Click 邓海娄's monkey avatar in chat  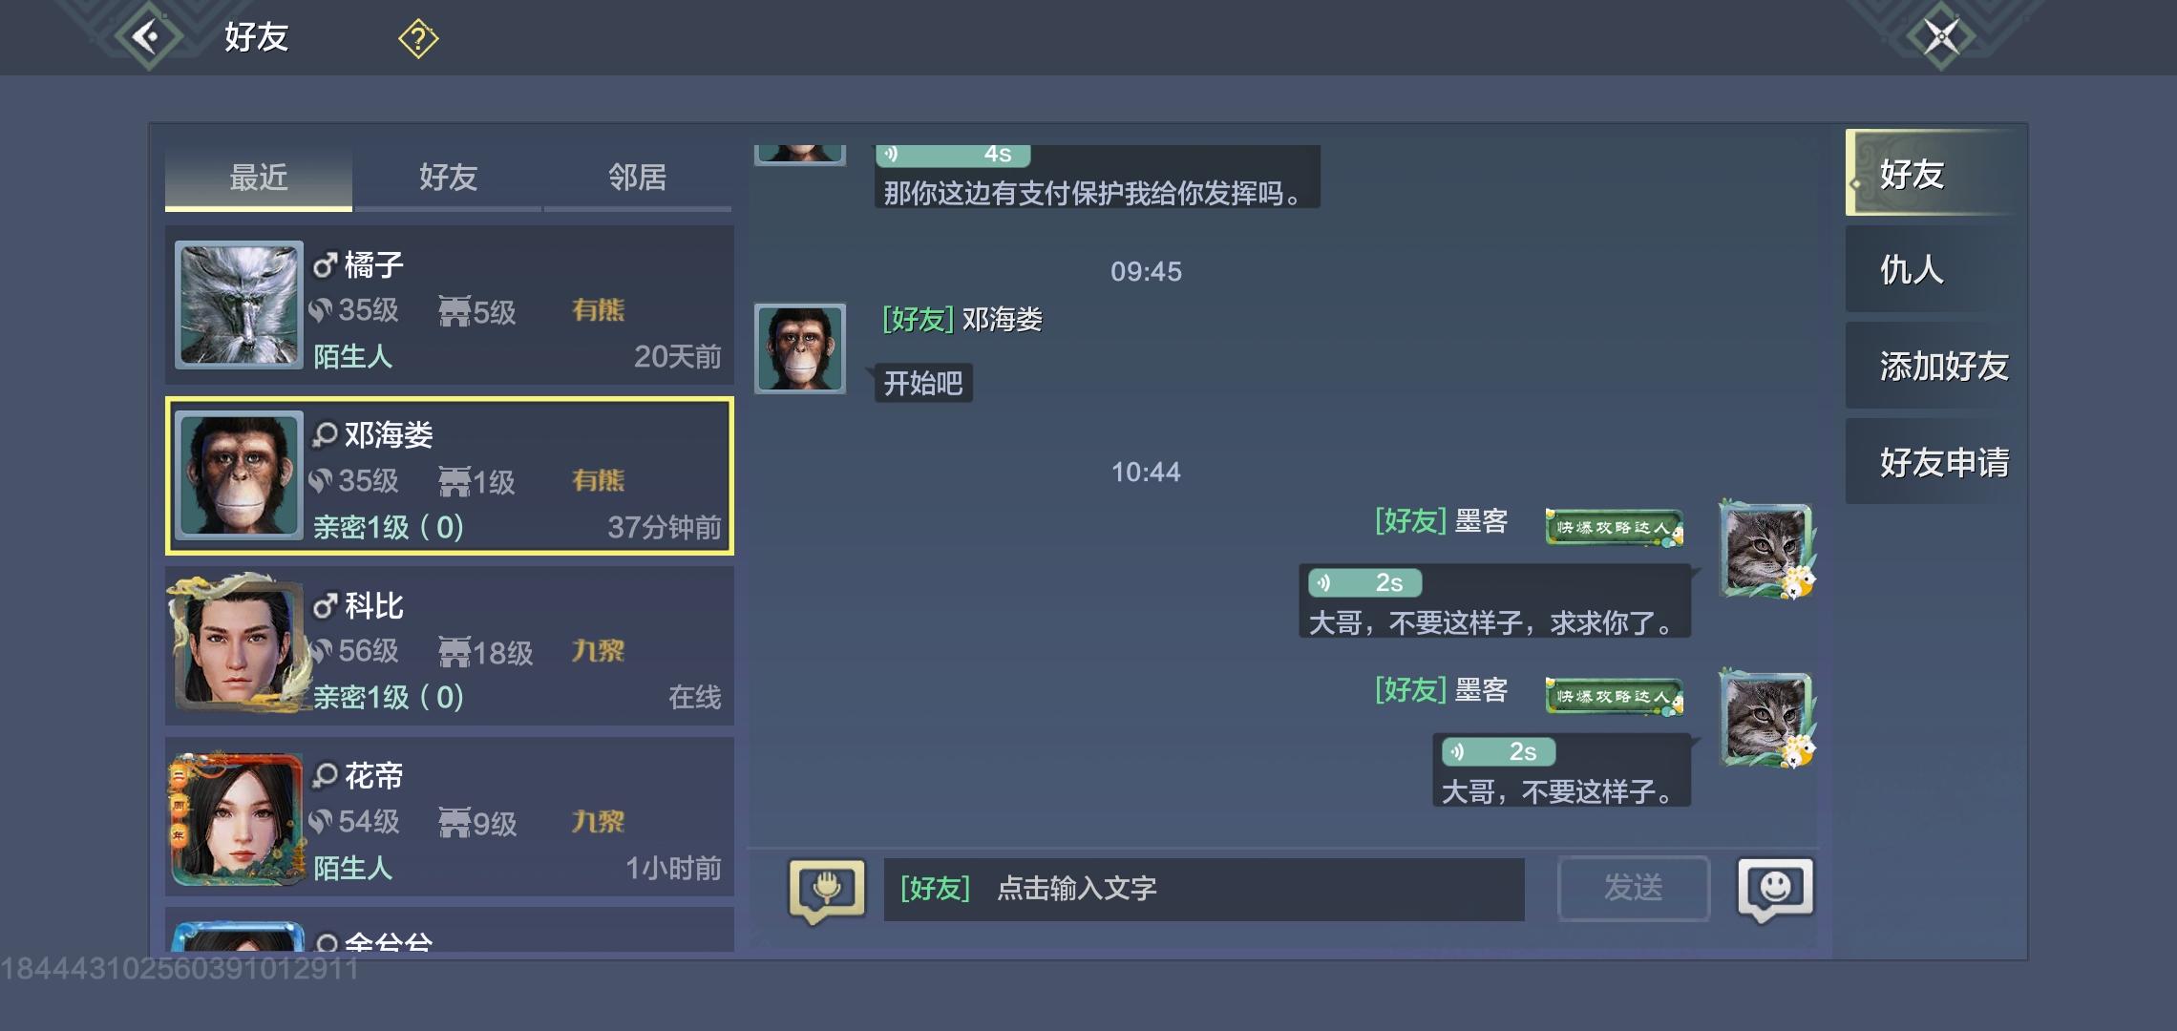click(800, 348)
